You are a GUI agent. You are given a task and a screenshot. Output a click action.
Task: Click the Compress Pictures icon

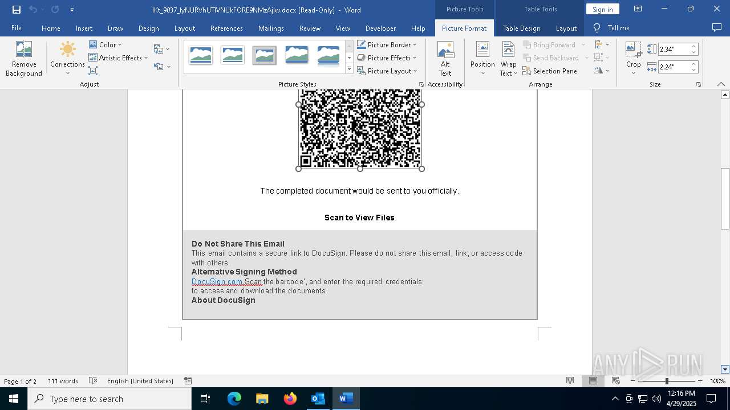pos(93,71)
